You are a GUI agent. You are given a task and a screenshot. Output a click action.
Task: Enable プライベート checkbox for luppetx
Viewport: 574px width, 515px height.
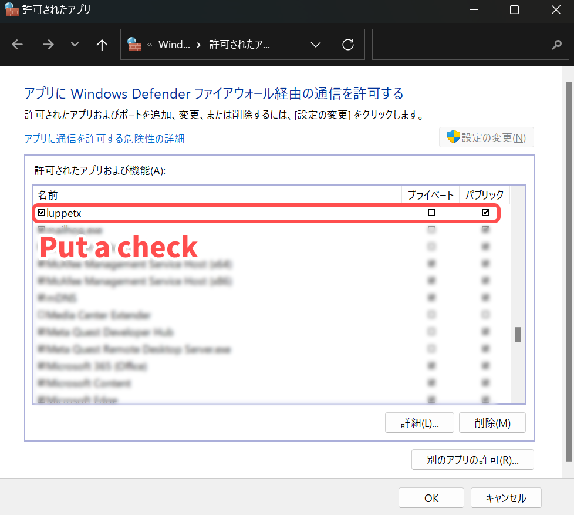point(431,213)
